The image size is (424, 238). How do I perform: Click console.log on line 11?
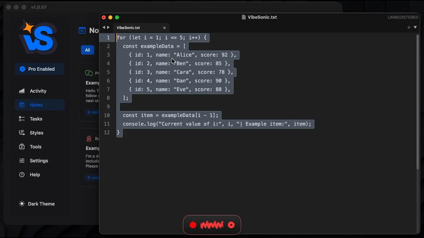pos(139,124)
